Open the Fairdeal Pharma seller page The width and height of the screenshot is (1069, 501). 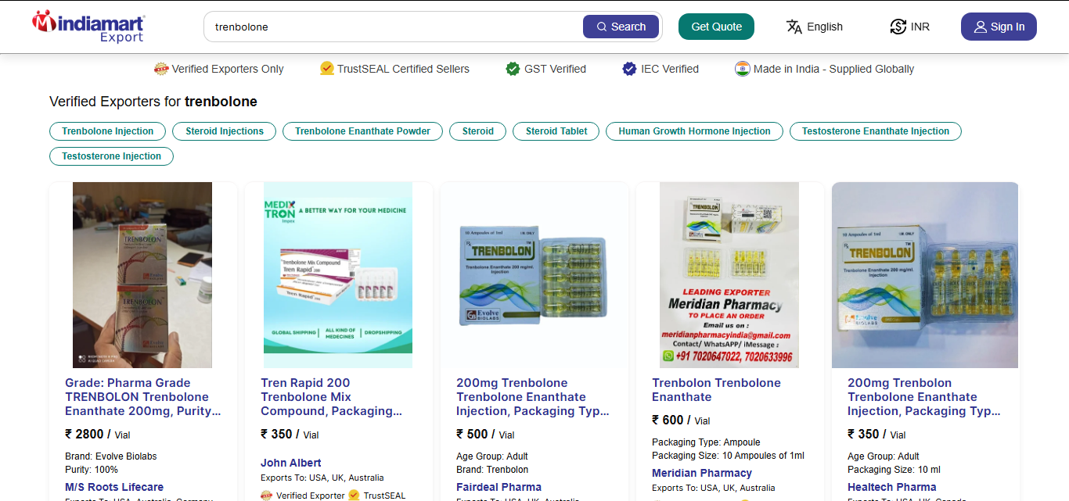499,487
